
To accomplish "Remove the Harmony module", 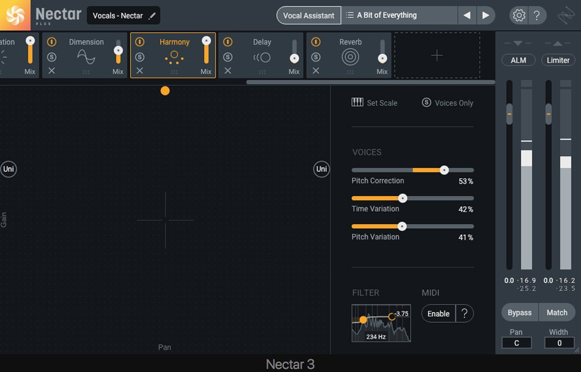I will [140, 71].
